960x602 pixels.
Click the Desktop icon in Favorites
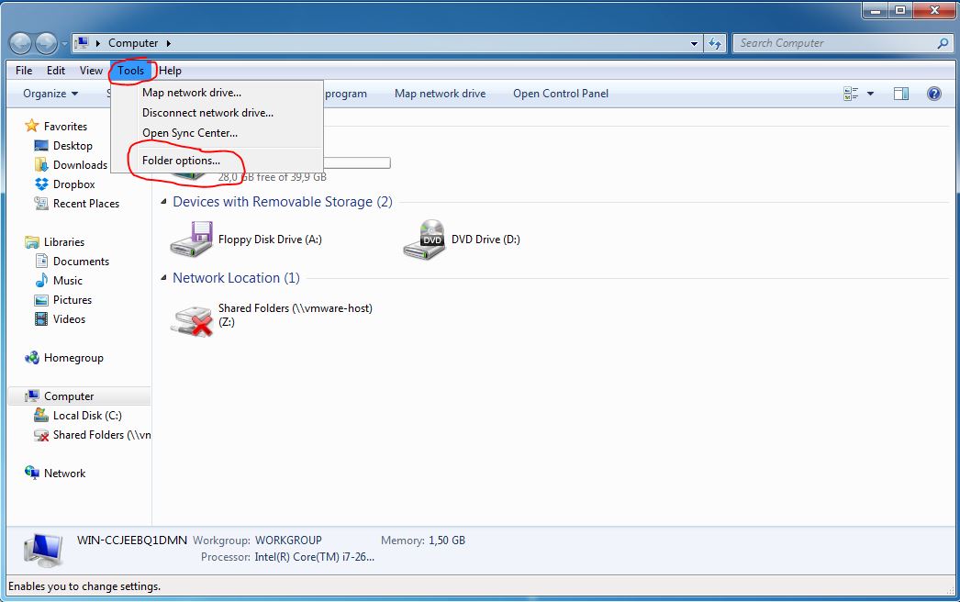41,146
